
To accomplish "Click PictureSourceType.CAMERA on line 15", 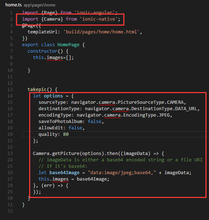I will 151,102.
